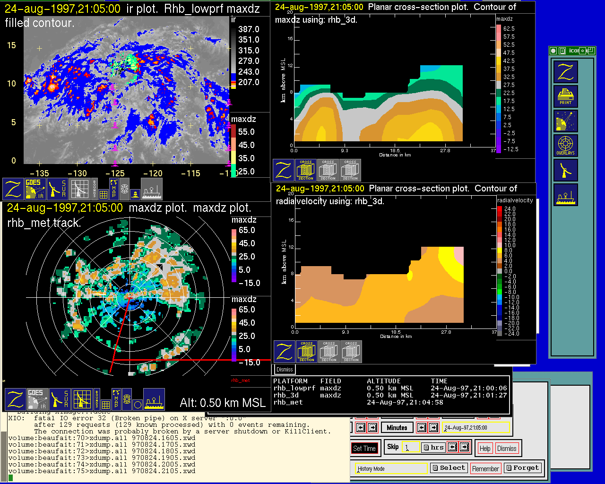Click the date-time input field showing 24-Aug-97,21:05:00
Screen dimensions: 605x484
pos(476,428)
